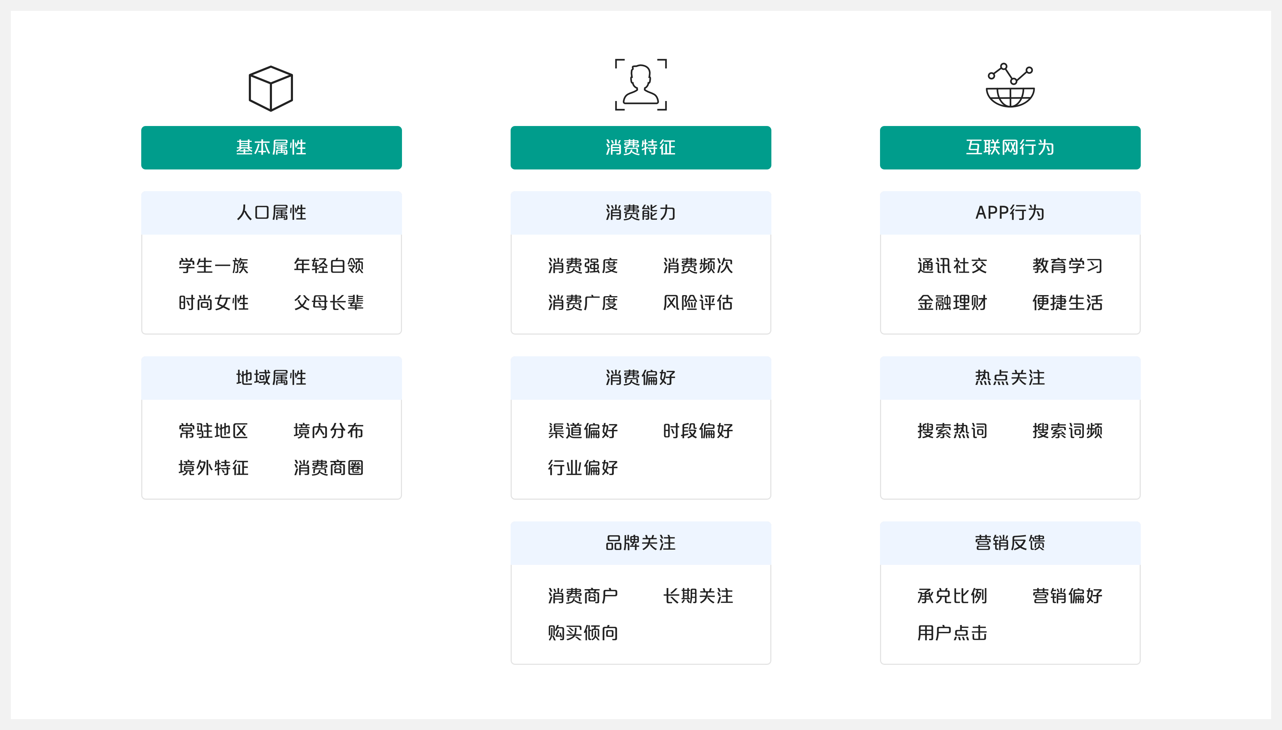Click the 用户点击 tag
Image resolution: width=1282 pixels, height=730 pixels.
[x=952, y=633]
